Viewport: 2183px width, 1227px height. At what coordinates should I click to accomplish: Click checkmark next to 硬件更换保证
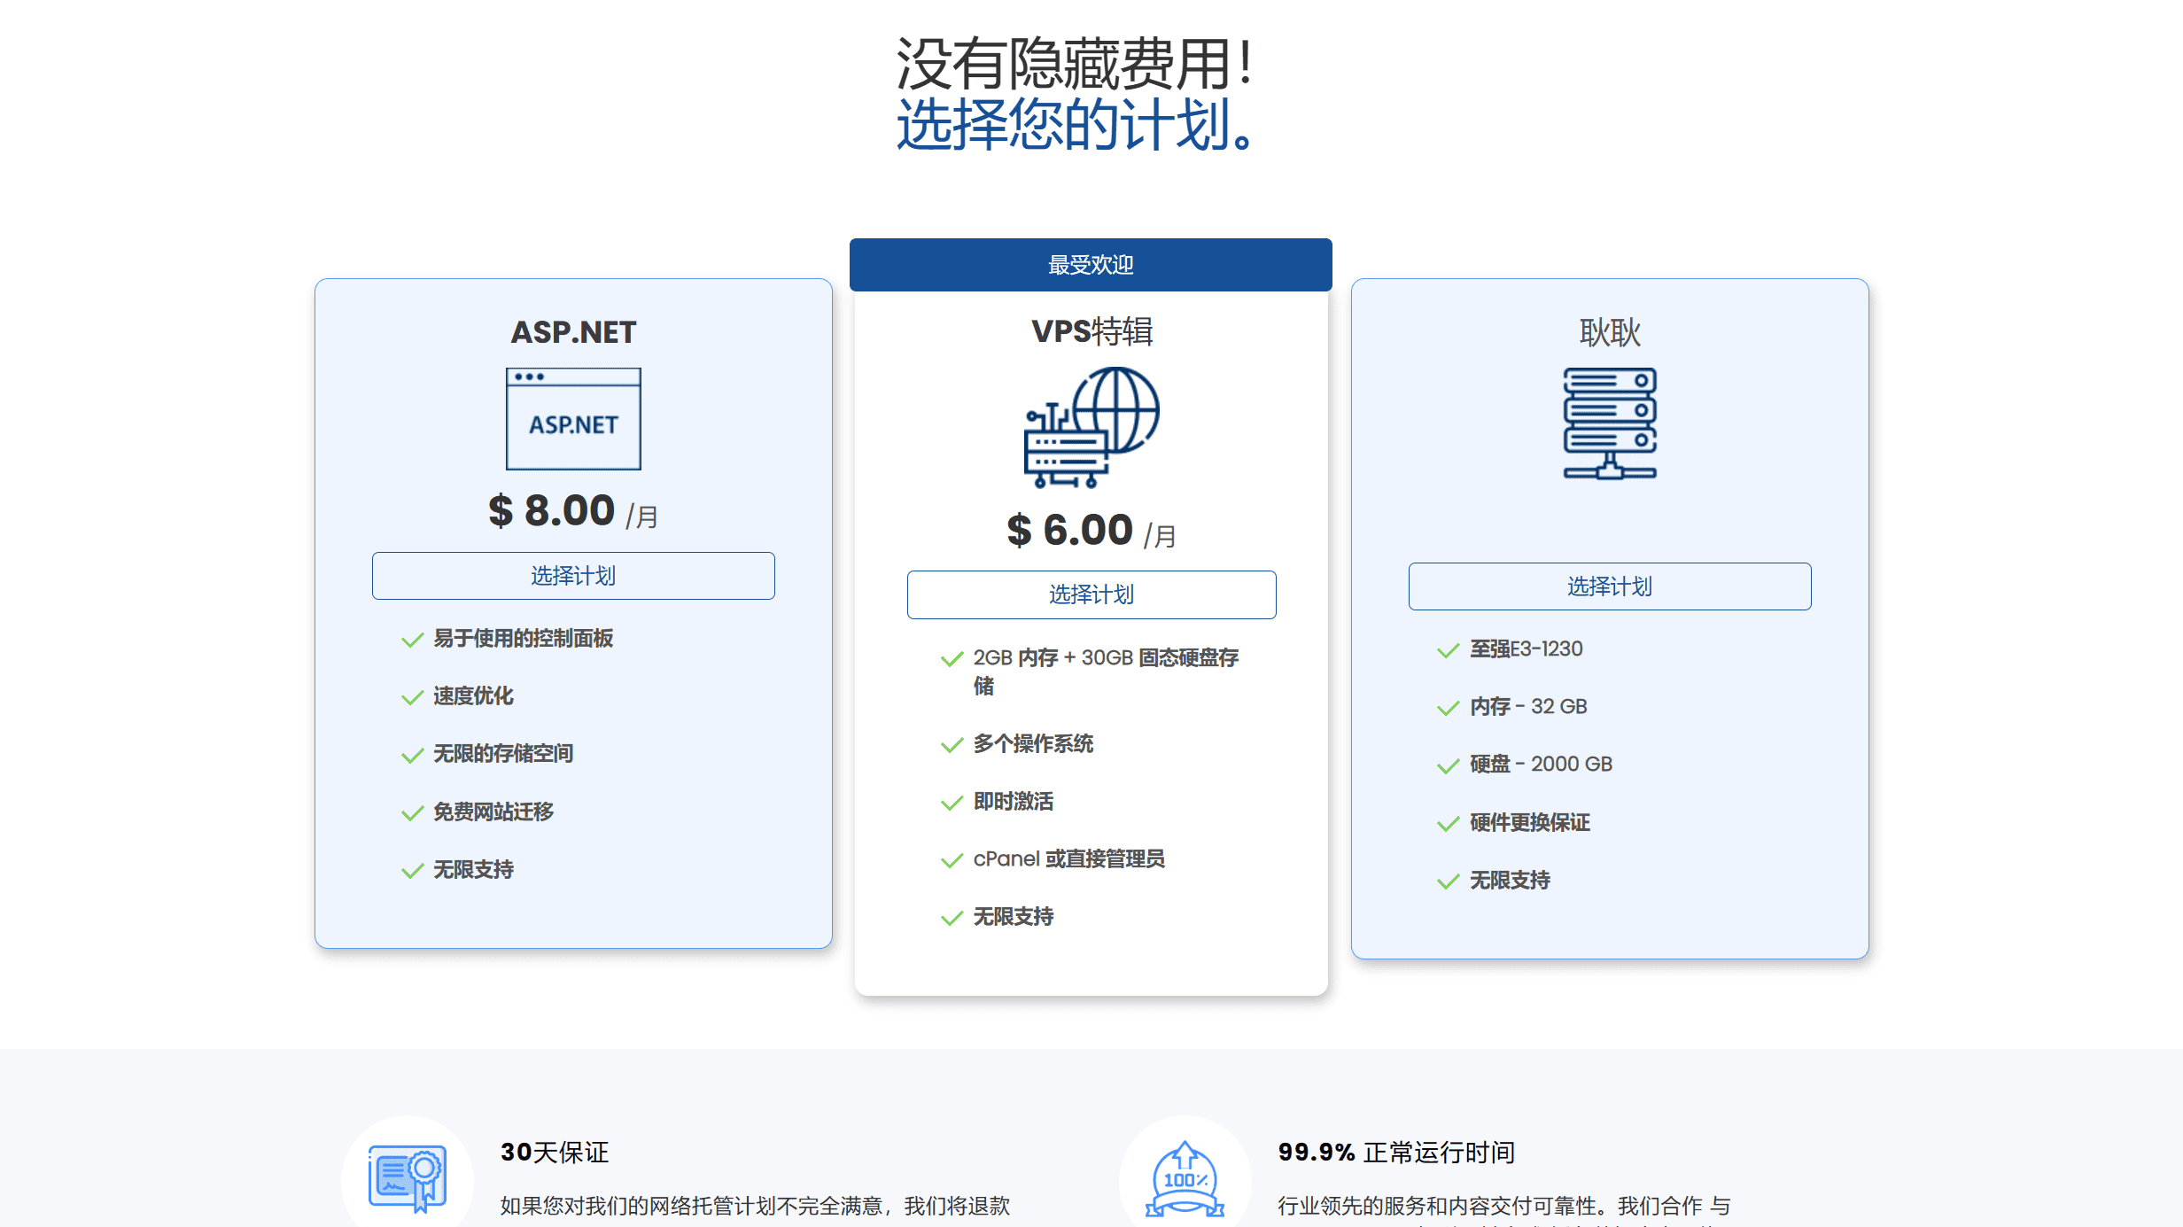pyautogui.click(x=1448, y=824)
